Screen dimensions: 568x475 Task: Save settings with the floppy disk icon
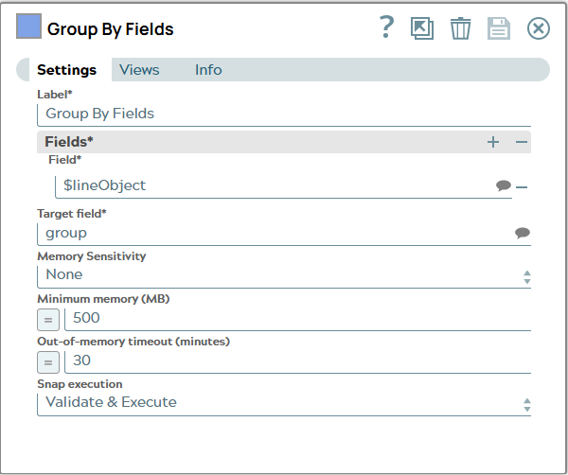[x=499, y=28]
